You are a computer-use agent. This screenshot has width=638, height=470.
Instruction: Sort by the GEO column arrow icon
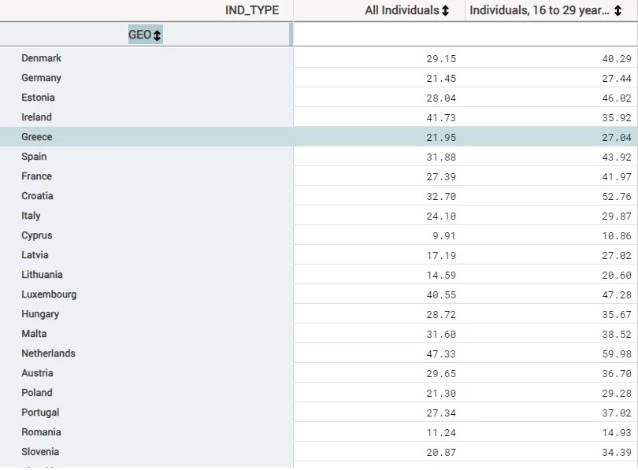[158, 35]
